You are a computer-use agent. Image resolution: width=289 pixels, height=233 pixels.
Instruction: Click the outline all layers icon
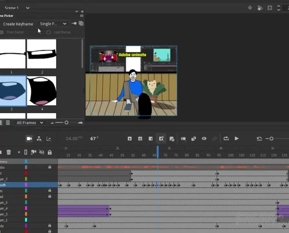point(26,152)
